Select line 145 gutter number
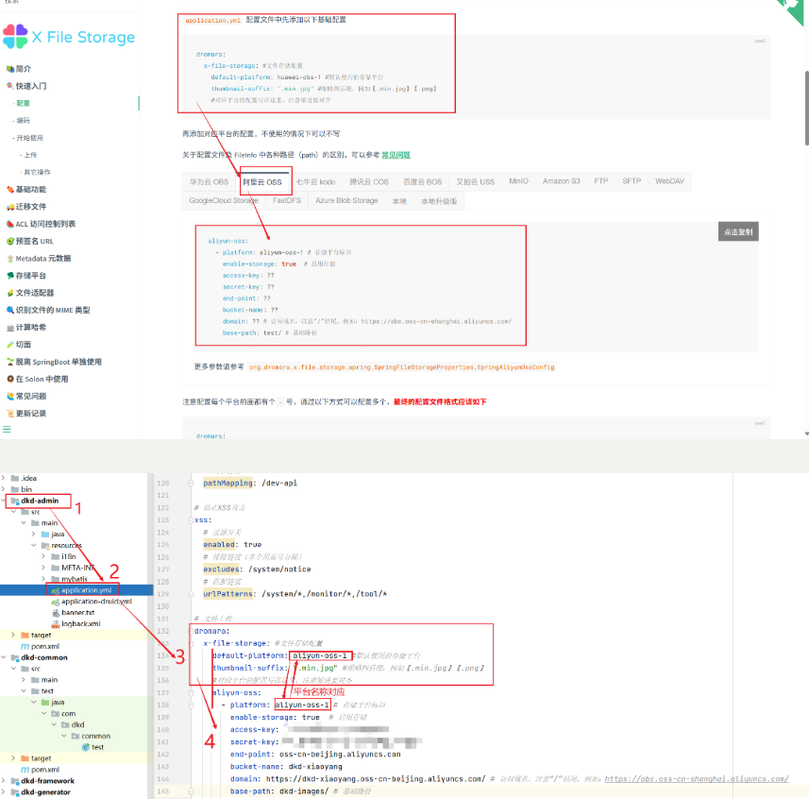 [x=163, y=791]
